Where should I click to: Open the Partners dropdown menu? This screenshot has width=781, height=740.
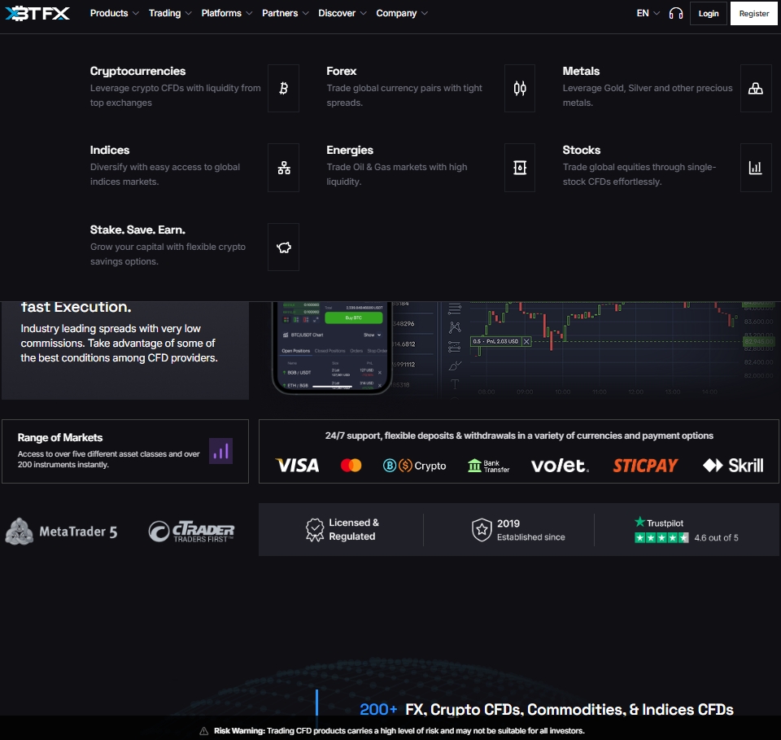pyautogui.click(x=286, y=14)
